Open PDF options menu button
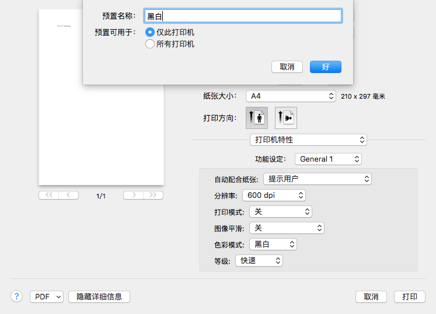 pyautogui.click(x=47, y=296)
